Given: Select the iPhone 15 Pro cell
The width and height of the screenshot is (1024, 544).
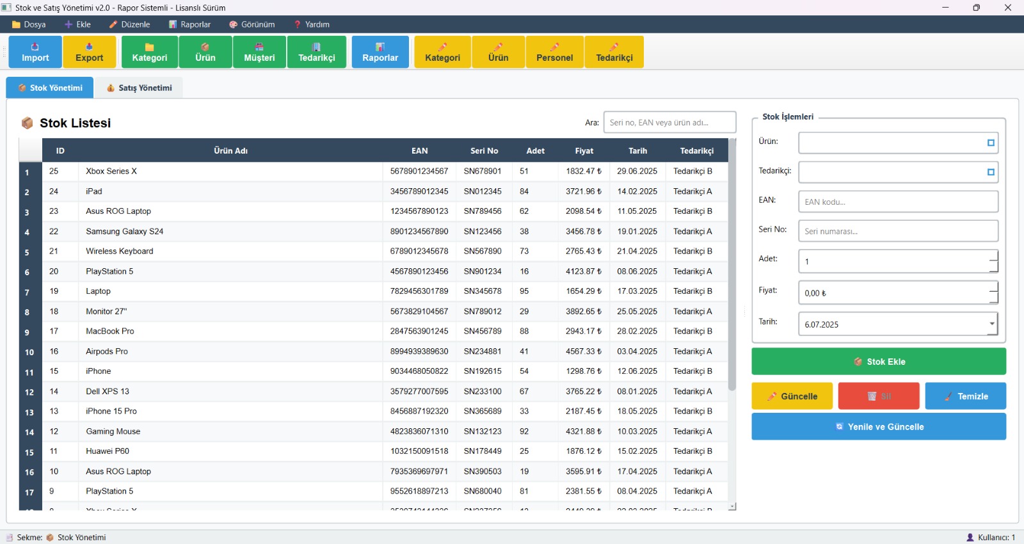Looking at the screenshot, I should click(230, 412).
